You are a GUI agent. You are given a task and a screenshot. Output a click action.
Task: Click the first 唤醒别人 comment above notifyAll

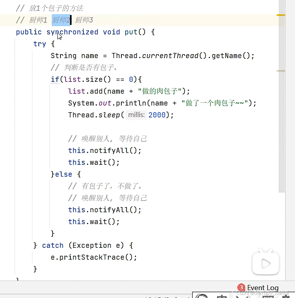coord(108,139)
